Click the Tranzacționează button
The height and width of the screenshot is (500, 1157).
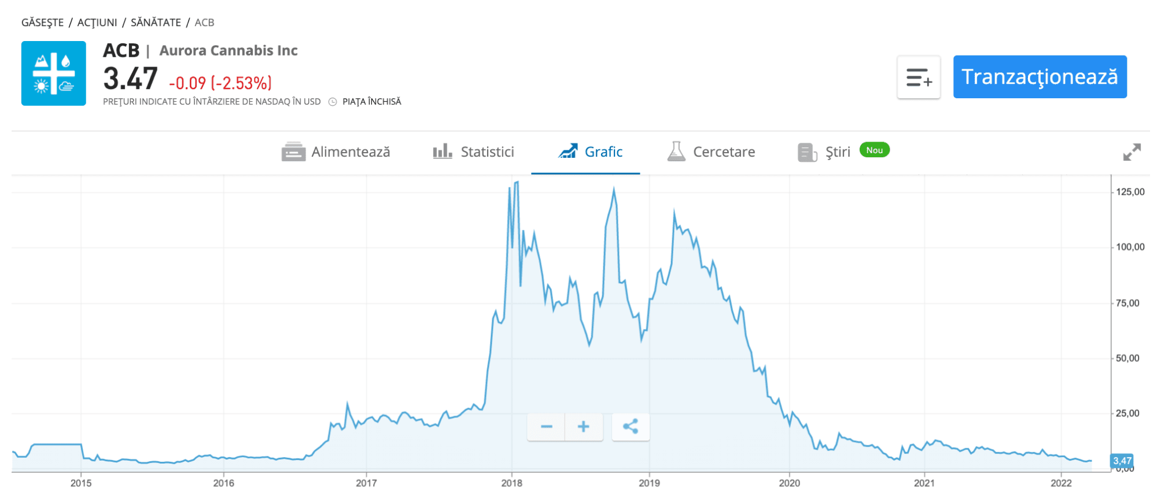coord(1040,77)
